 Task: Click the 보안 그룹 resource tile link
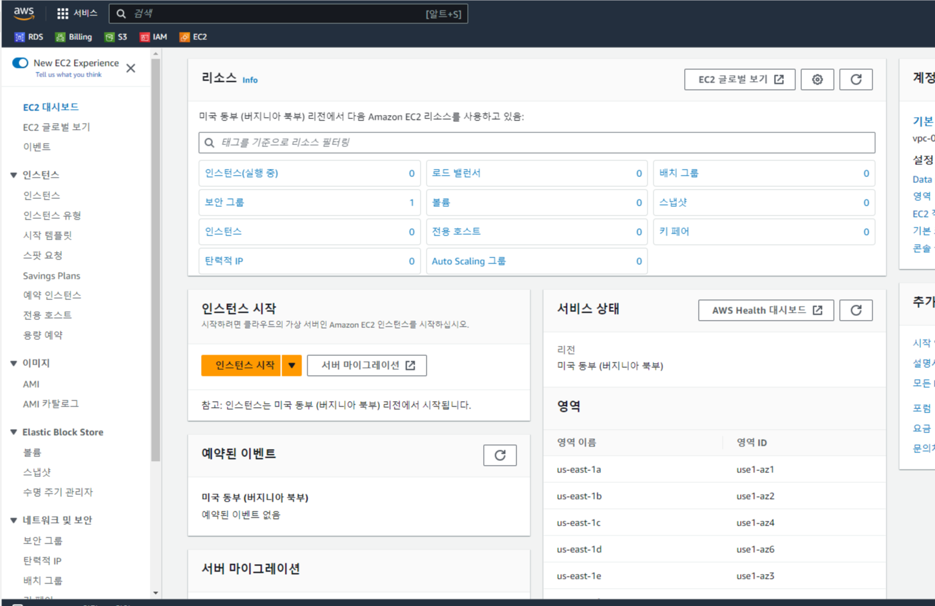click(224, 202)
